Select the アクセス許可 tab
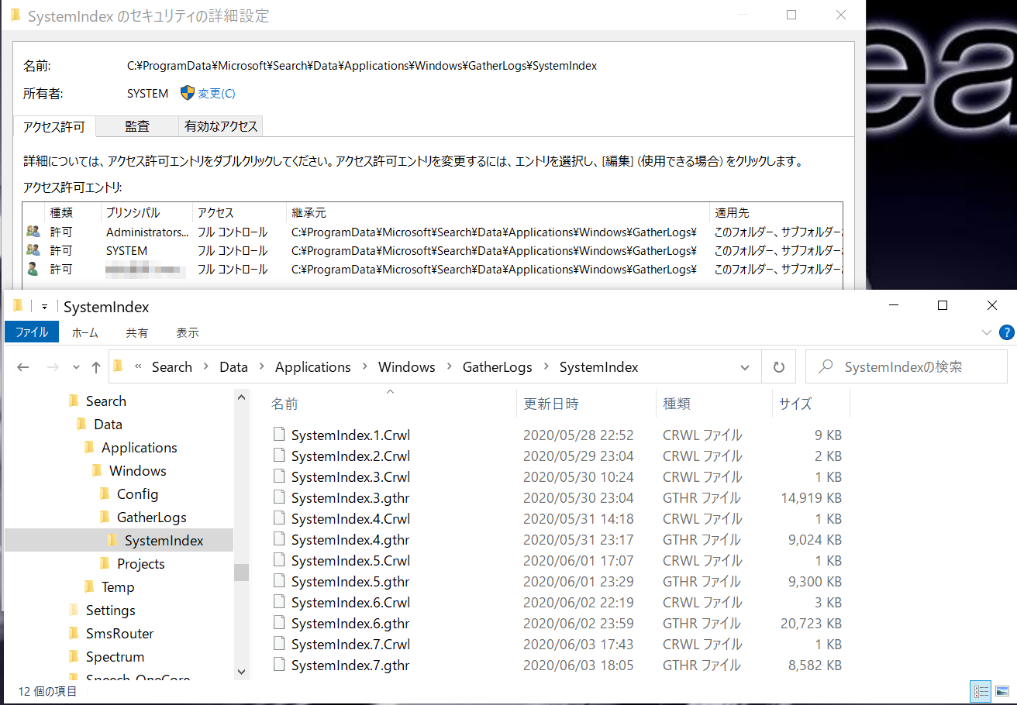 coord(54,126)
